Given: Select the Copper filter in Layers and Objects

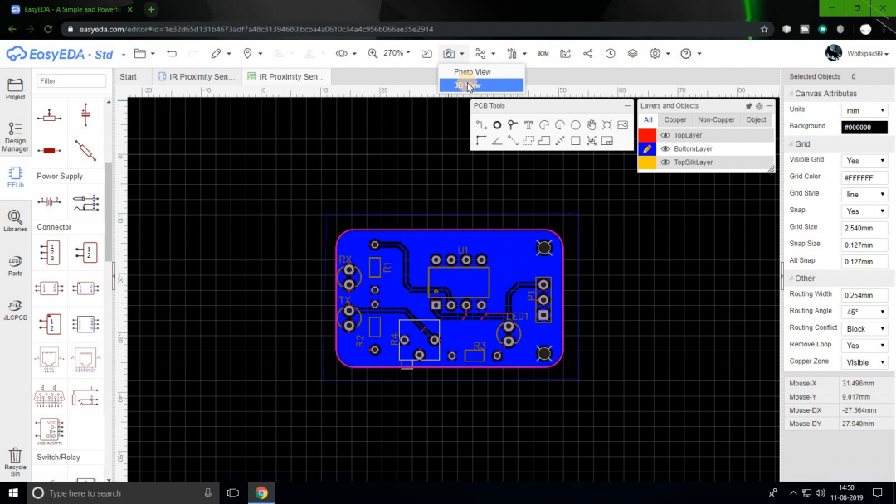Looking at the screenshot, I should 674,119.
